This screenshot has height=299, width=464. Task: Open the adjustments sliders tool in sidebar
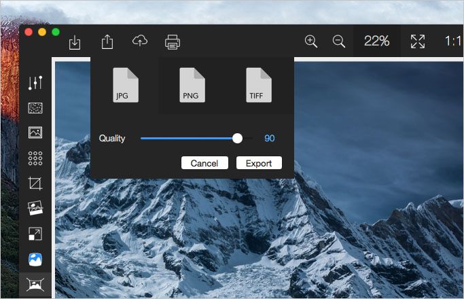click(x=35, y=83)
